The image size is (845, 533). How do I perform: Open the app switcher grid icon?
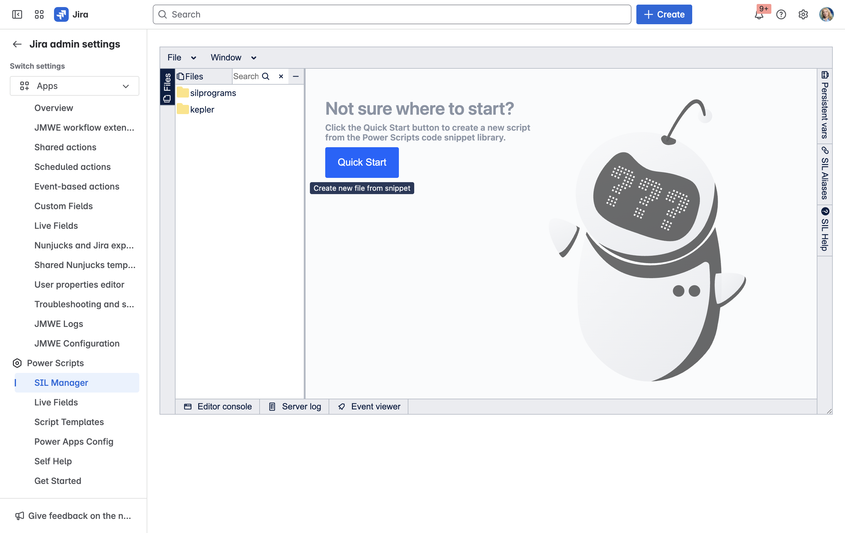pyautogui.click(x=39, y=14)
